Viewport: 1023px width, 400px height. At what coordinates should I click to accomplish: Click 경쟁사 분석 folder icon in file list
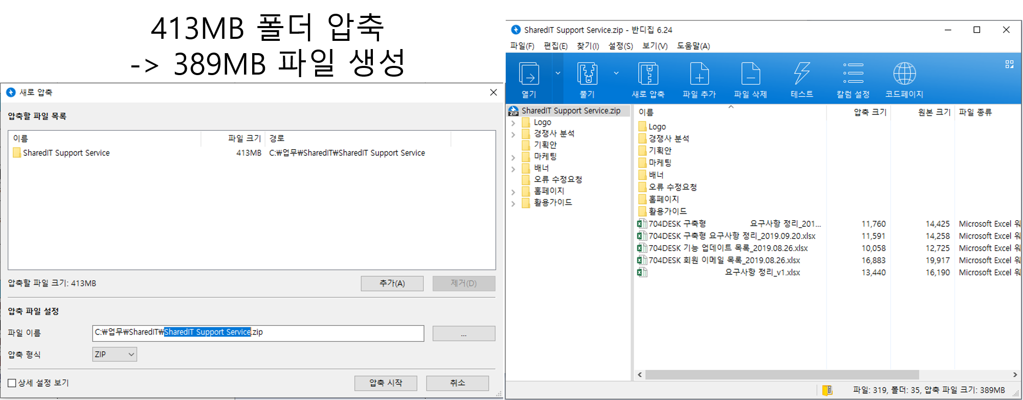[x=642, y=138]
